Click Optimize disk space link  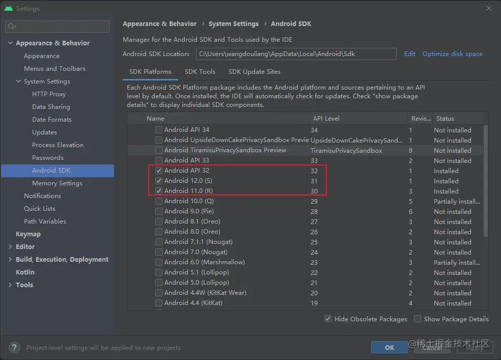pyautogui.click(x=453, y=54)
